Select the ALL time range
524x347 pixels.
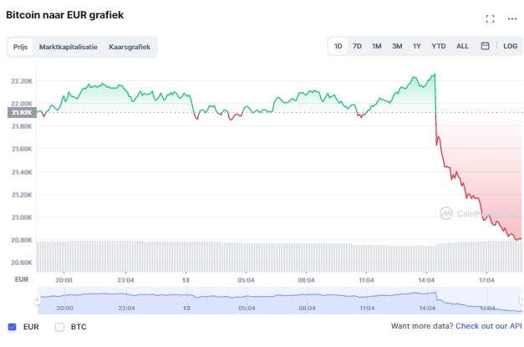coord(462,46)
